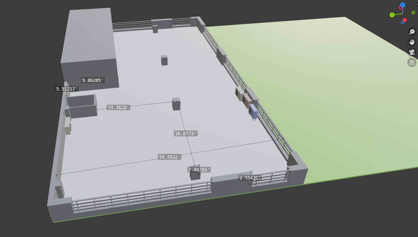The width and height of the screenshot is (418, 237).
Task: Activate the pan hand navigation icon
Action: 412,42
